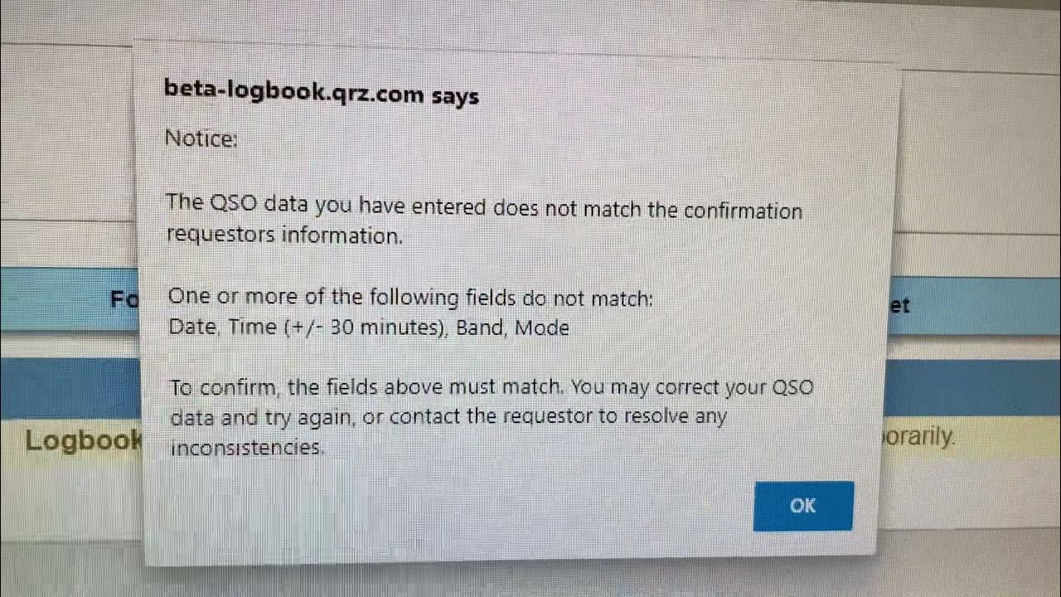1061x597 pixels.
Task: Click the "Logbook" heading behind the dialog
Action: pos(83,440)
